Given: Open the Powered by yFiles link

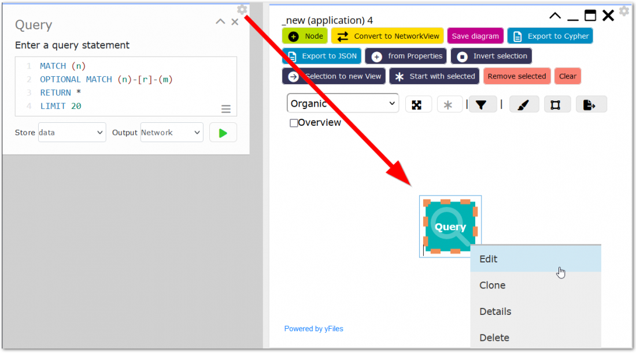Looking at the screenshot, I should tap(313, 328).
